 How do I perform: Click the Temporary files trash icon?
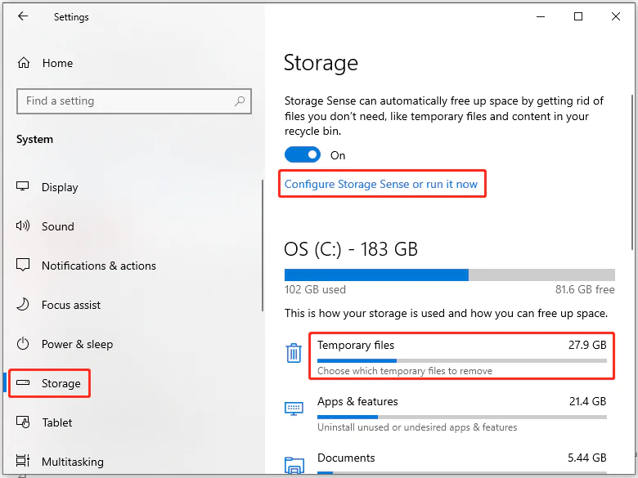[x=294, y=353]
